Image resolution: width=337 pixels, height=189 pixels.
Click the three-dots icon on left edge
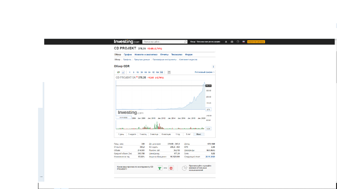click(41, 177)
